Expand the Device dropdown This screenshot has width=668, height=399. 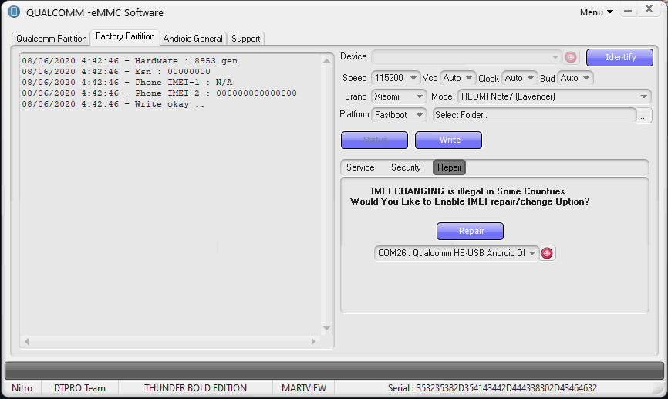[x=467, y=56]
